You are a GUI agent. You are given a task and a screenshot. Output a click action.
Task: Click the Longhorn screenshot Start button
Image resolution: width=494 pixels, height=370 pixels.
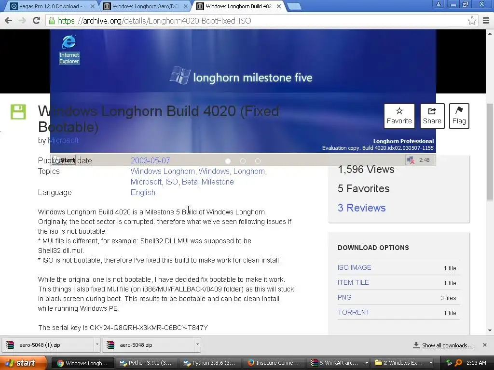(x=64, y=160)
